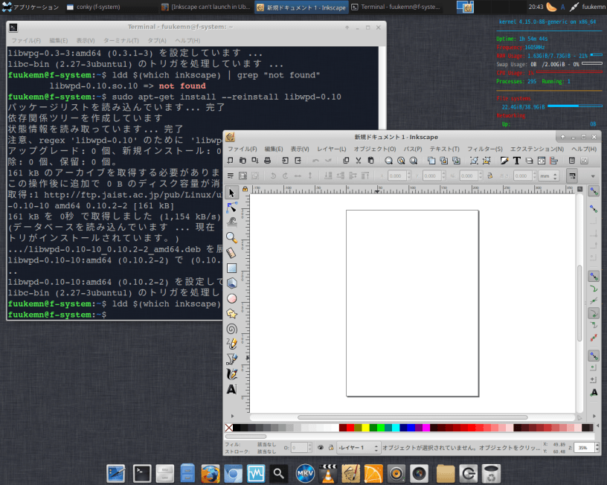Click the zoom percentage spinner arrows

(597, 448)
